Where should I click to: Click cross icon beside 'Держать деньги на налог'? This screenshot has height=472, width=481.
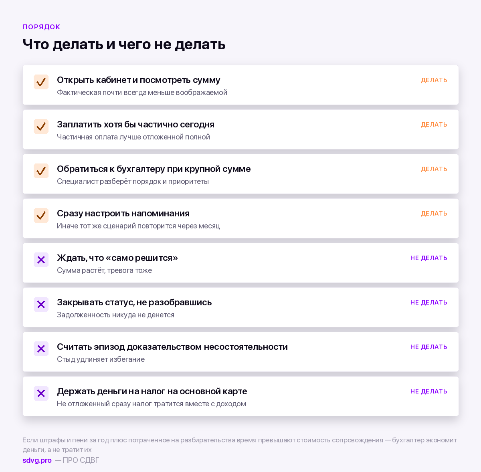click(41, 393)
